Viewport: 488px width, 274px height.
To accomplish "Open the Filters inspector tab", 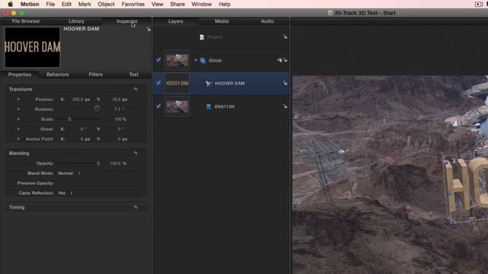I will [95, 75].
